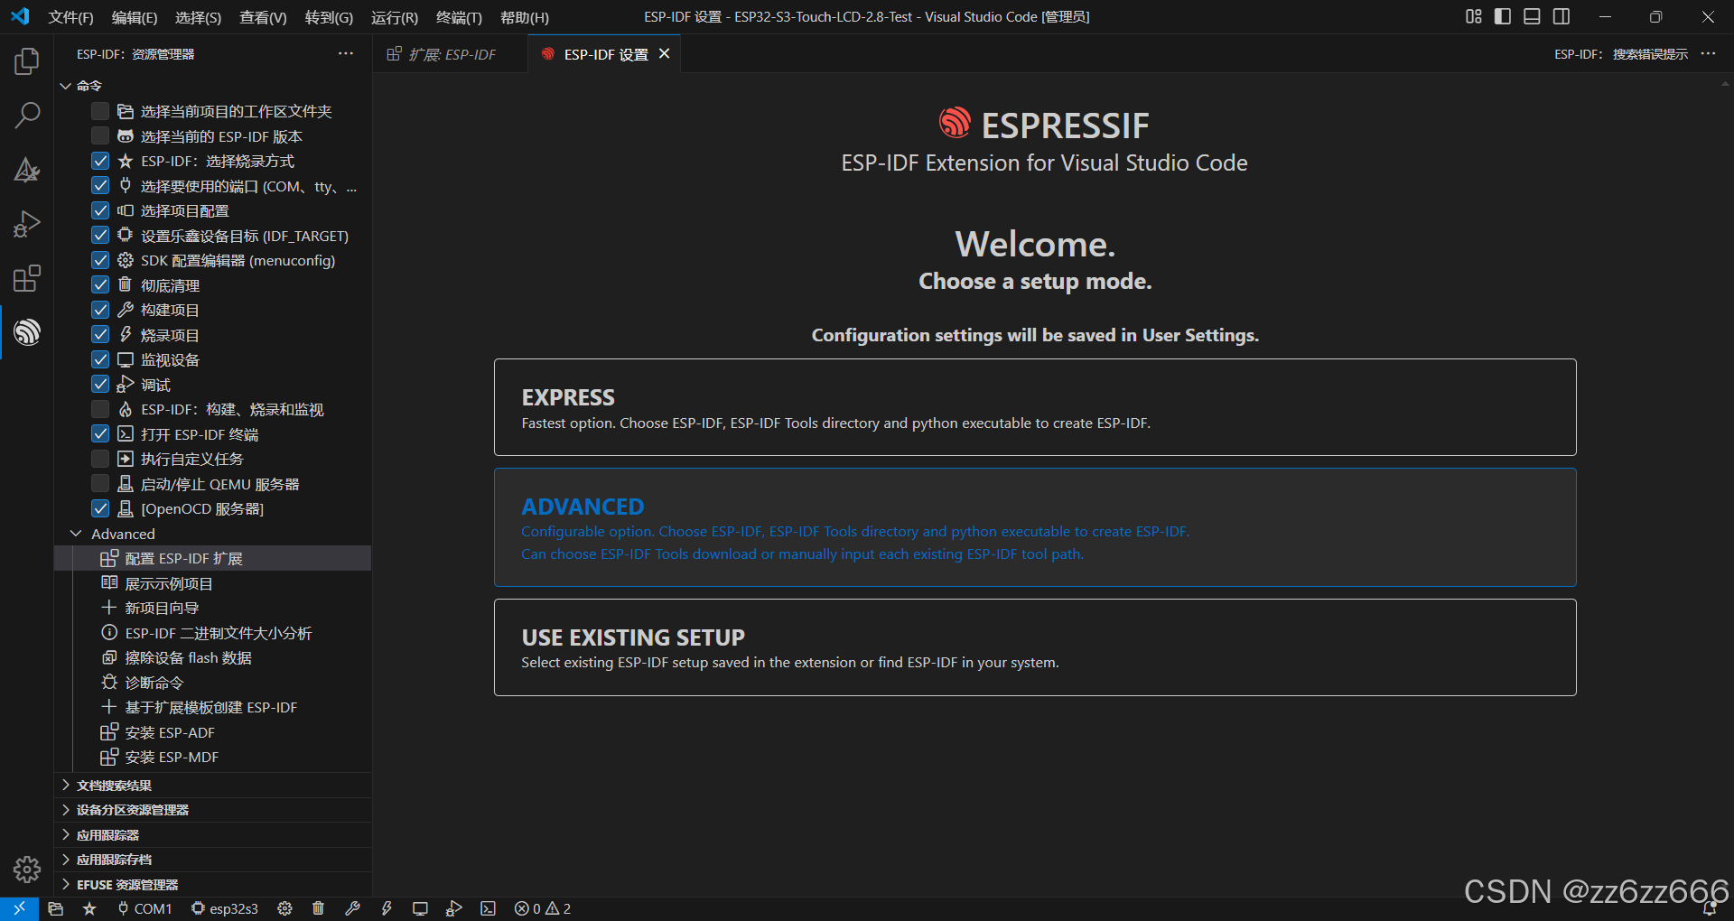
Task: Check 选择当前项目的工作区文件夹 checkbox
Action: [100, 111]
